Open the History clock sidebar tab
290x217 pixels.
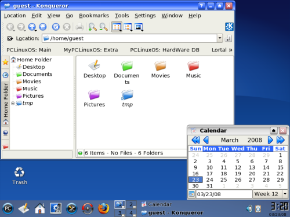5,75
